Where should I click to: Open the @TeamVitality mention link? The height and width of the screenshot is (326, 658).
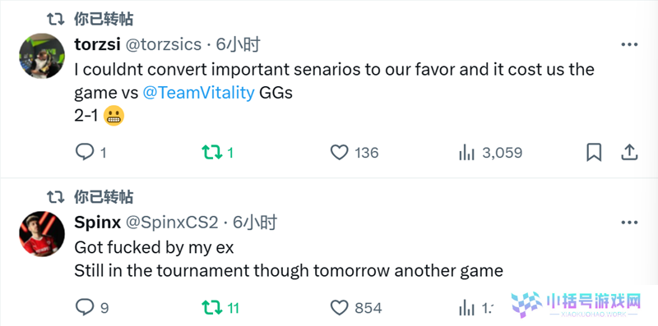click(x=198, y=93)
